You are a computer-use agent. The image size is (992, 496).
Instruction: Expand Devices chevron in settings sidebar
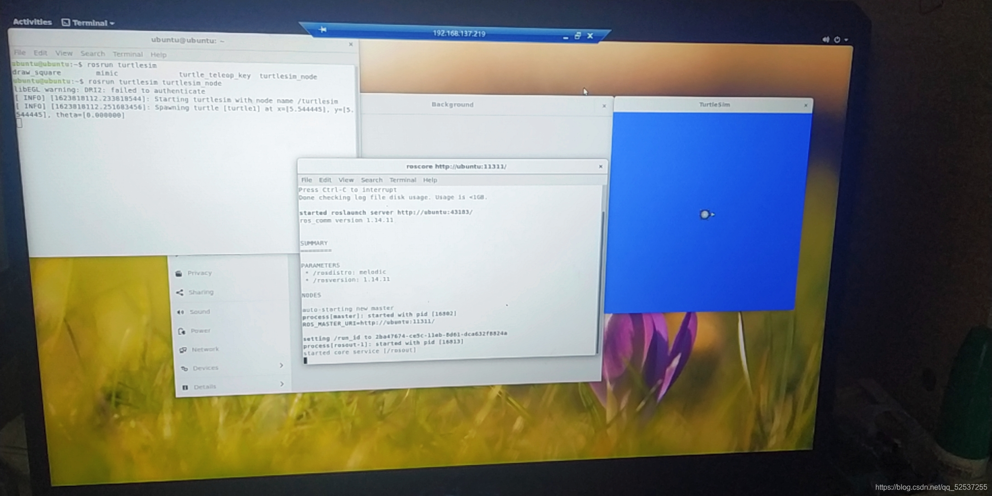[282, 366]
